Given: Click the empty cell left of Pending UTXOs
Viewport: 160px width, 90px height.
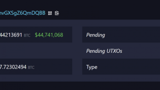Looking at the screenshot, I should (x=36, y=50).
